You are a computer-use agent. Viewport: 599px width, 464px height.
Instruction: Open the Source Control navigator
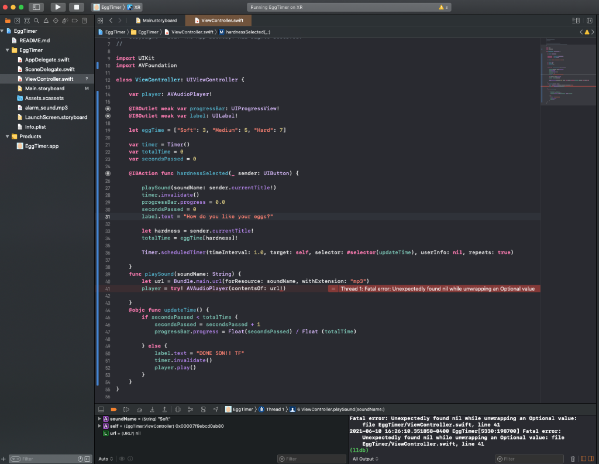pos(17,21)
